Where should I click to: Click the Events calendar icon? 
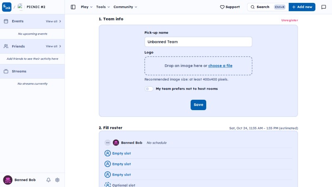[6, 21]
